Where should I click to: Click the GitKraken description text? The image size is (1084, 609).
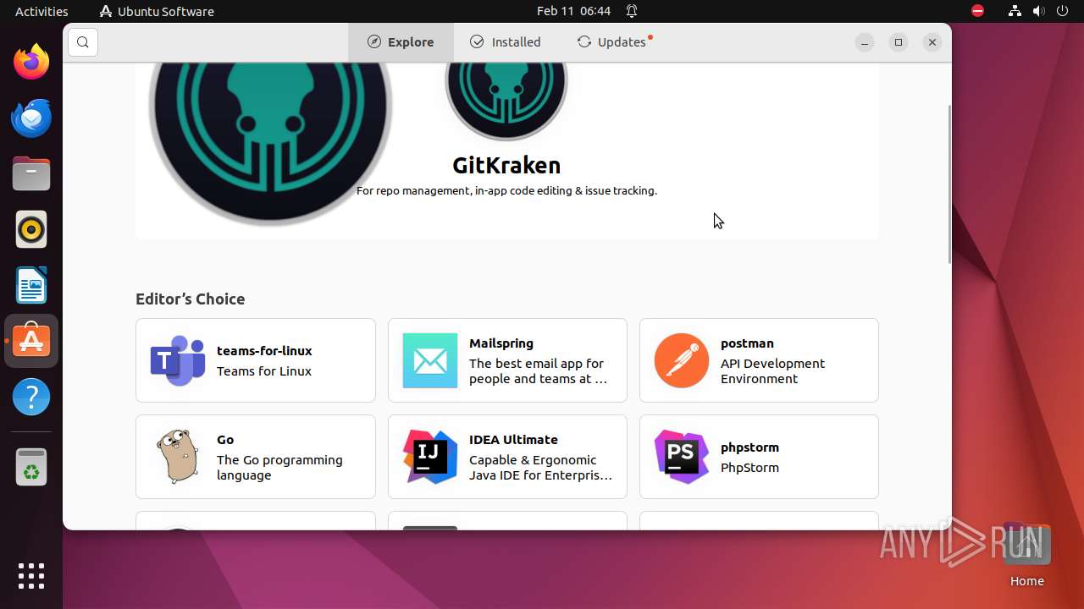(506, 191)
